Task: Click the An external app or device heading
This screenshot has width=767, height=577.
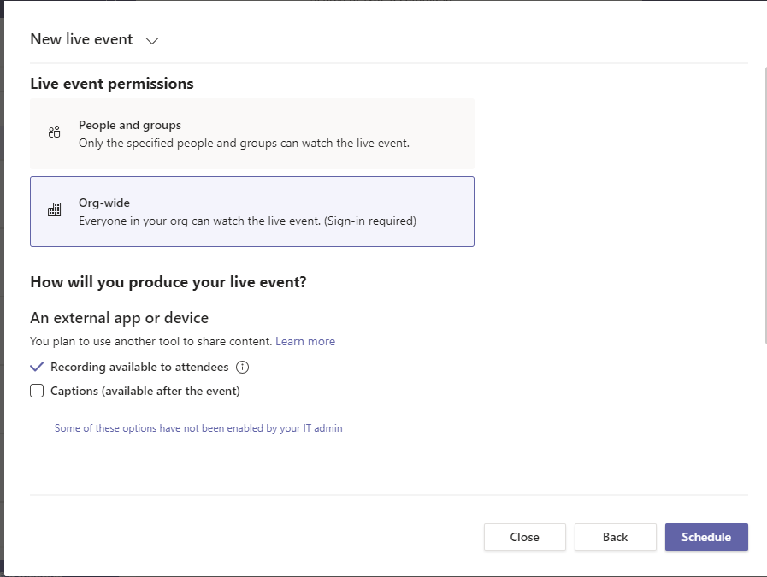Action: [x=119, y=318]
